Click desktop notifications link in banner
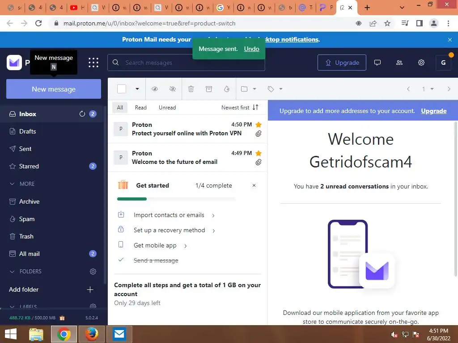This screenshot has height=343, width=458. [x=292, y=40]
